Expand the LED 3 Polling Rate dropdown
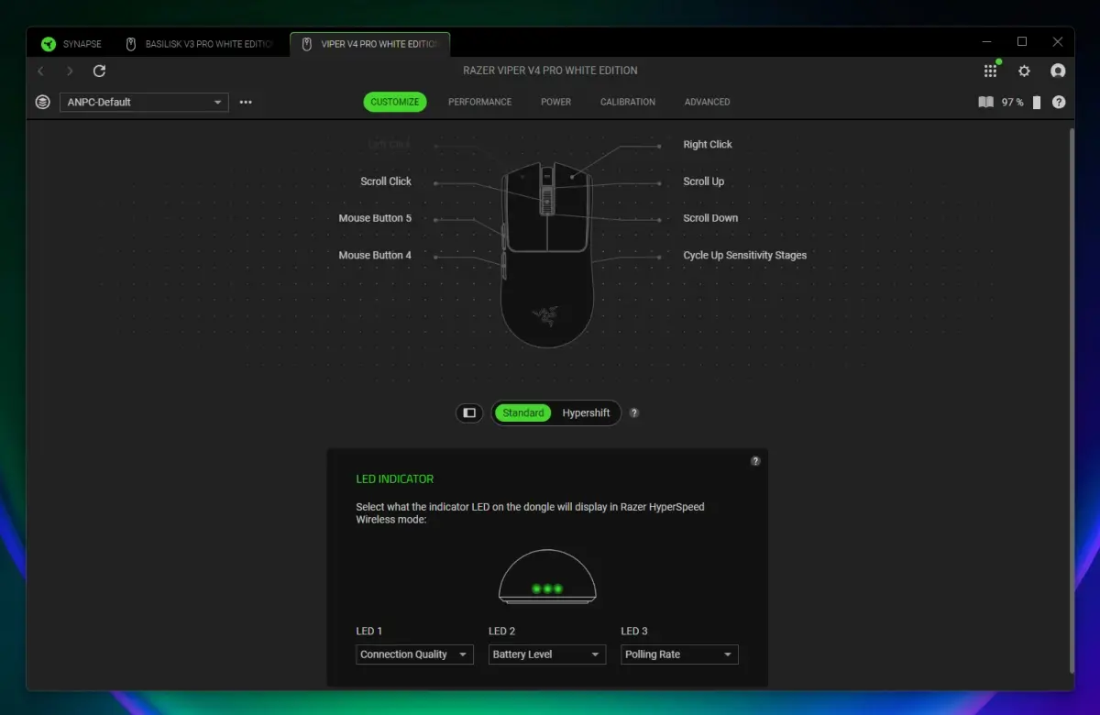 (x=679, y=654)
